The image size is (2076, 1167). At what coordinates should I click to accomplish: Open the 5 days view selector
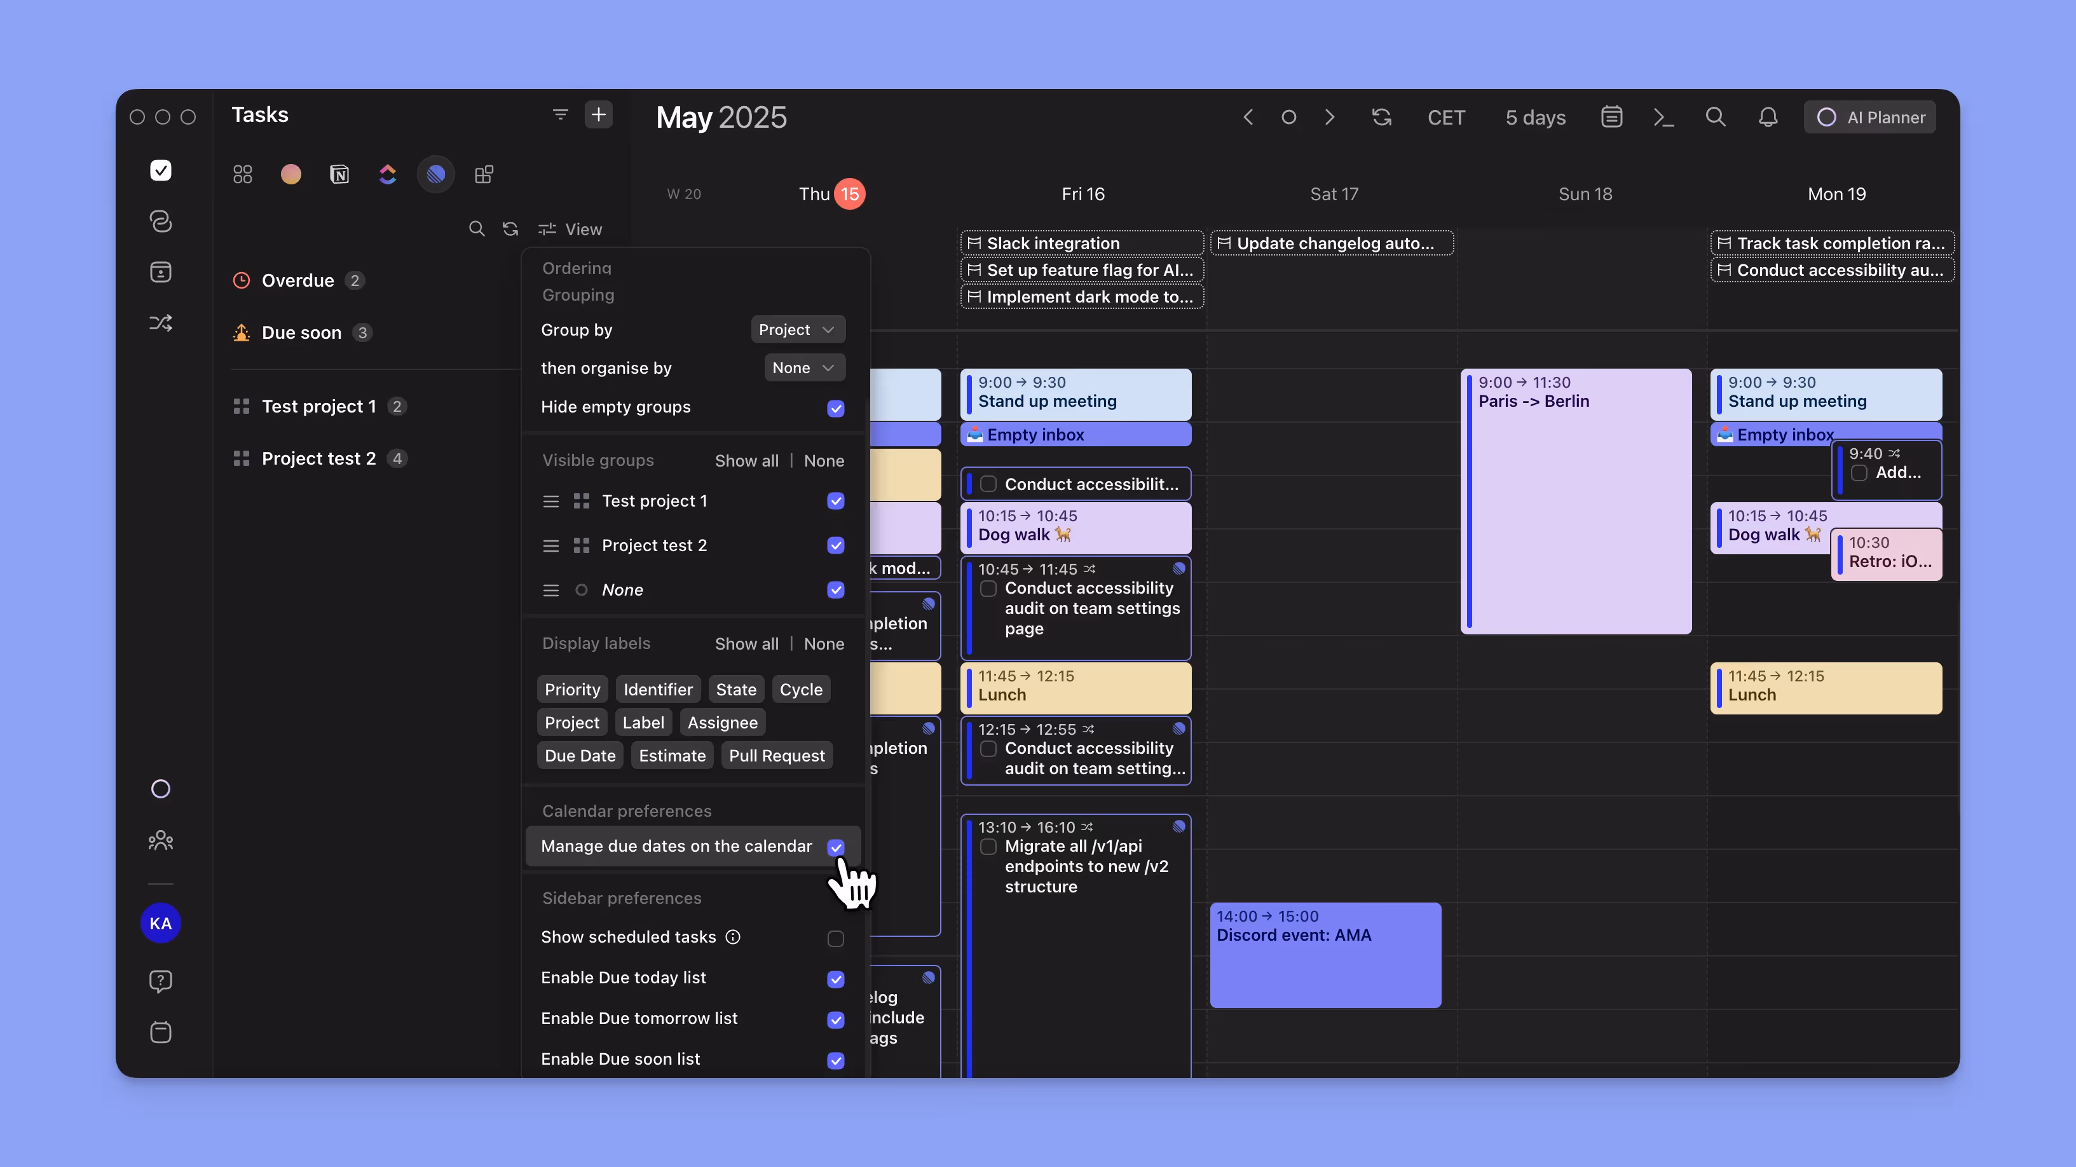click(1534, 118)
